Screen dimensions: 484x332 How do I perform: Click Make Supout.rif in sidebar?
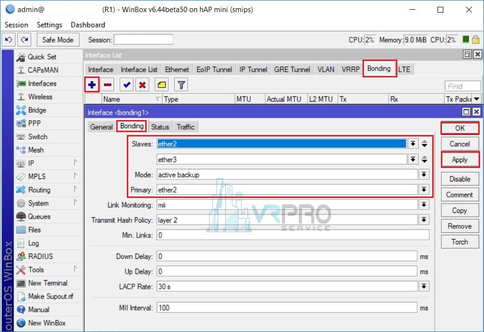(51, 296)
